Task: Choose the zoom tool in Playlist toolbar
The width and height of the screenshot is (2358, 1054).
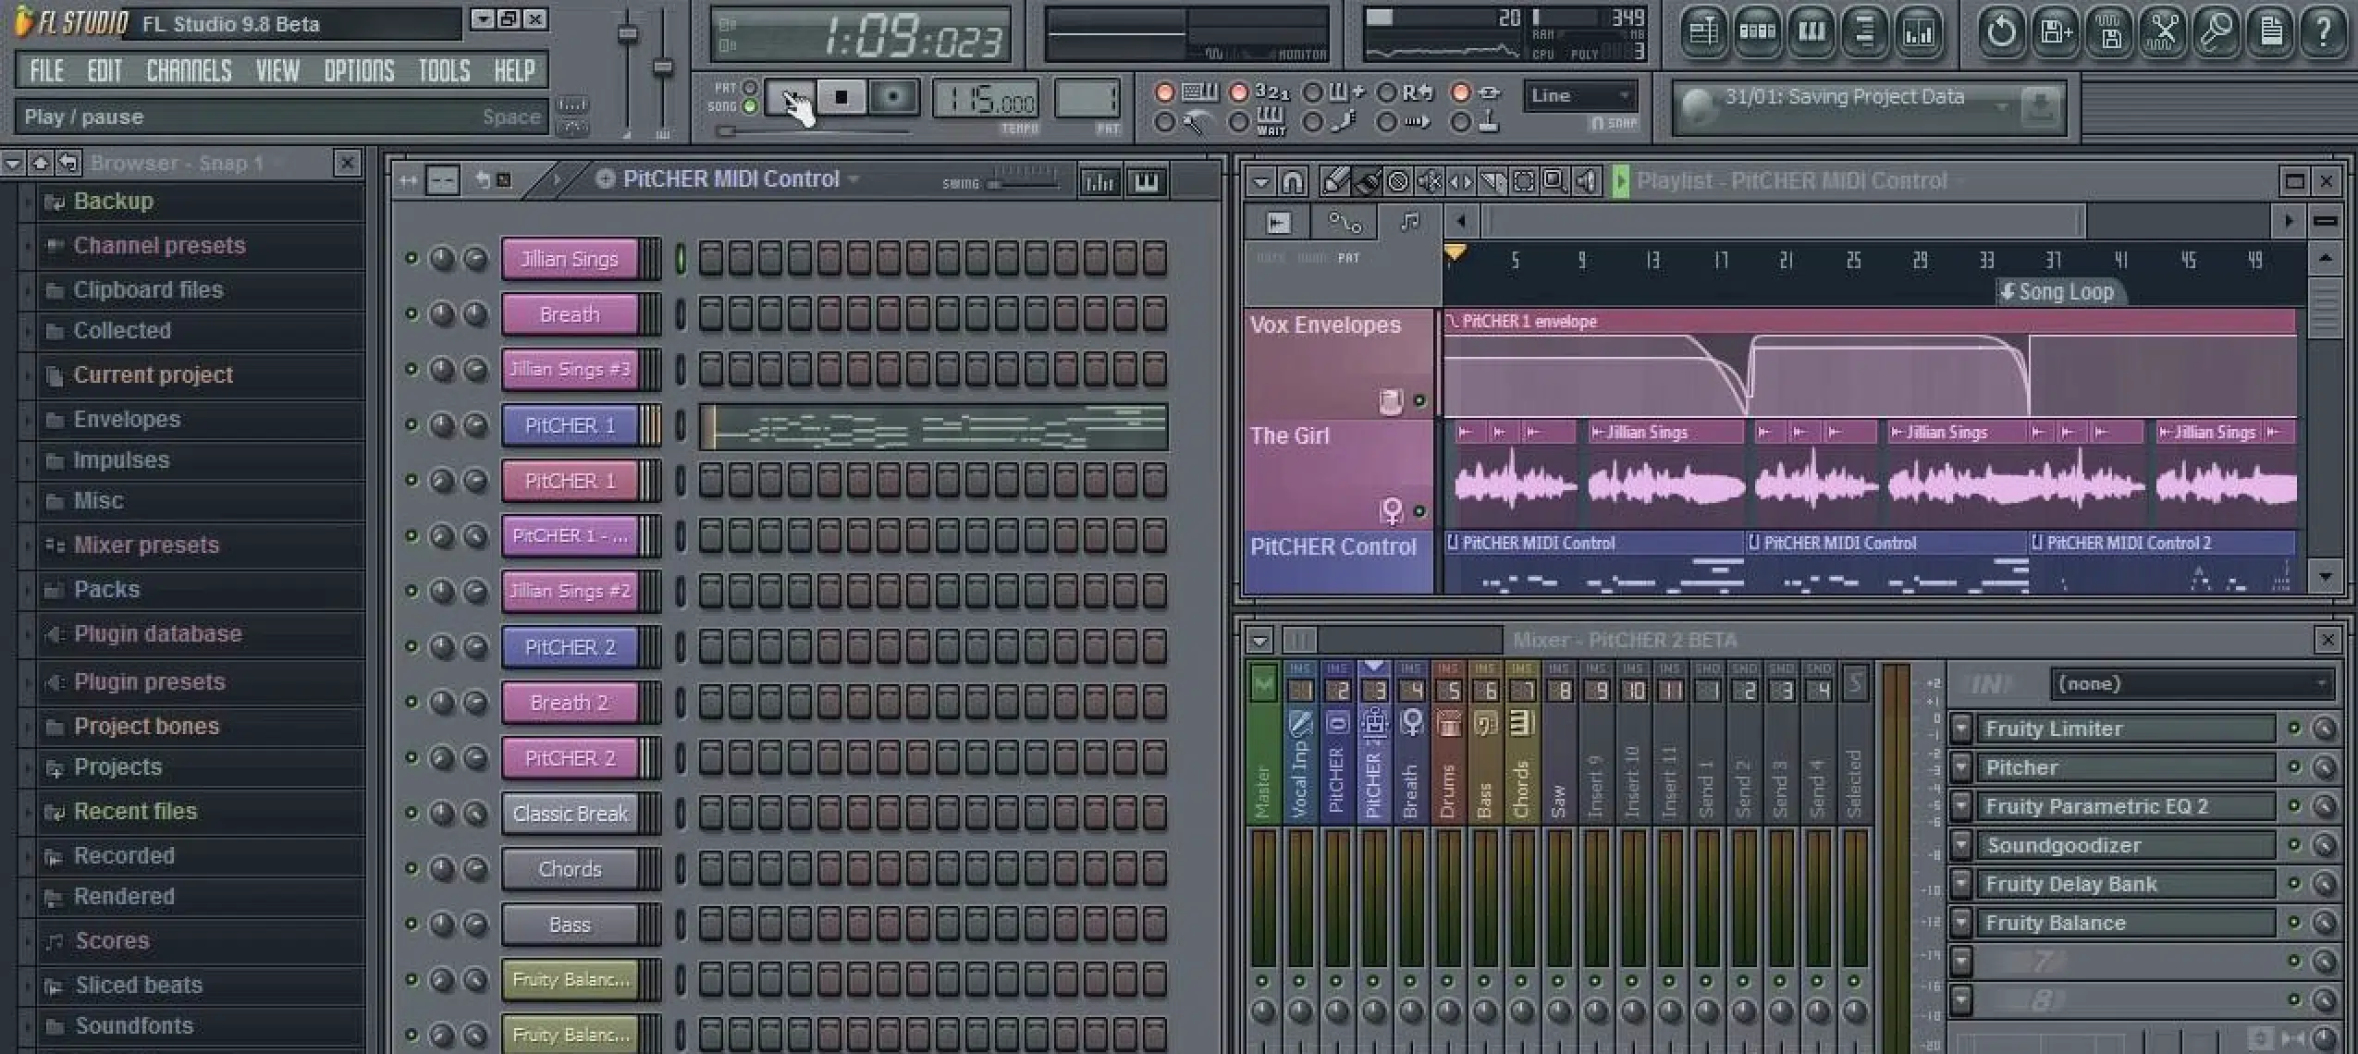Action: pos(1554,181)
